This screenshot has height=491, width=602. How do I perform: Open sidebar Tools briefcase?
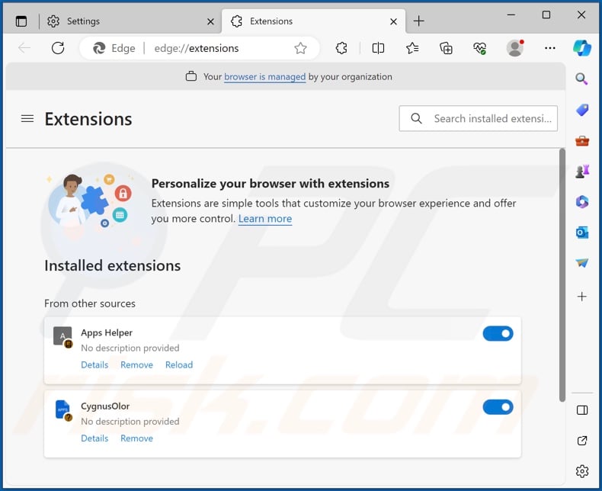[x=582, y=141]
